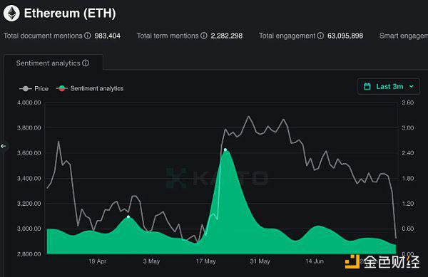Click the left arrow collapse icon
This screenshot has height=277, width=428.
point(4,146)
